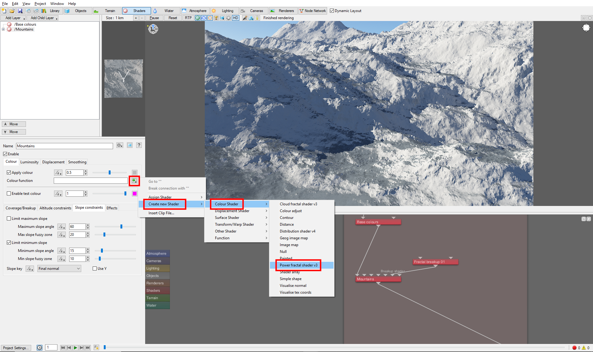Open the Library toolbar button
The width and height of the screenshot is (593, 352).
click(x=51, y=11)
